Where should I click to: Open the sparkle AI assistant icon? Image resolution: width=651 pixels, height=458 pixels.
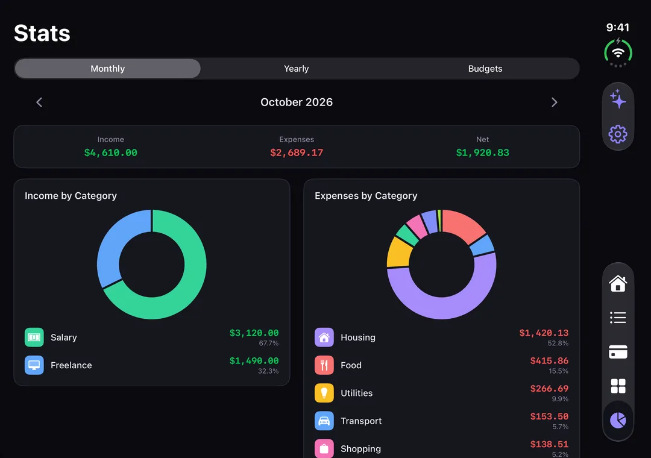pyautogui.click(x=618, y=99)
